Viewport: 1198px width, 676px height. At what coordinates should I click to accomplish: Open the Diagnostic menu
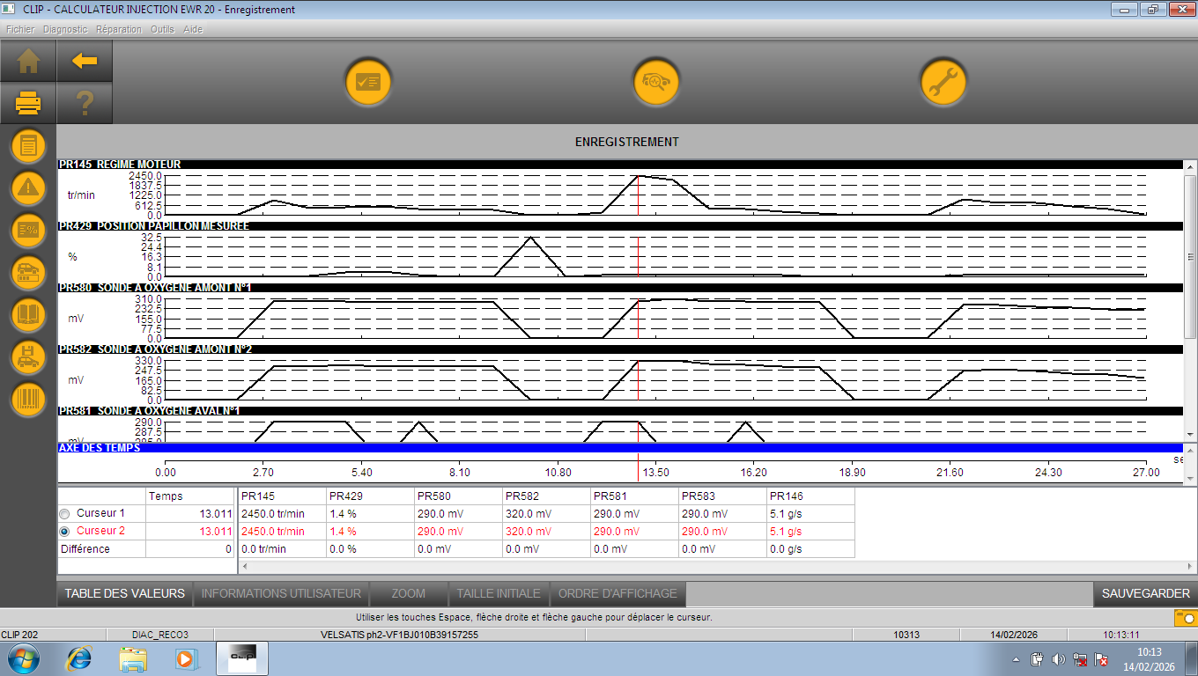click(65, 29)
